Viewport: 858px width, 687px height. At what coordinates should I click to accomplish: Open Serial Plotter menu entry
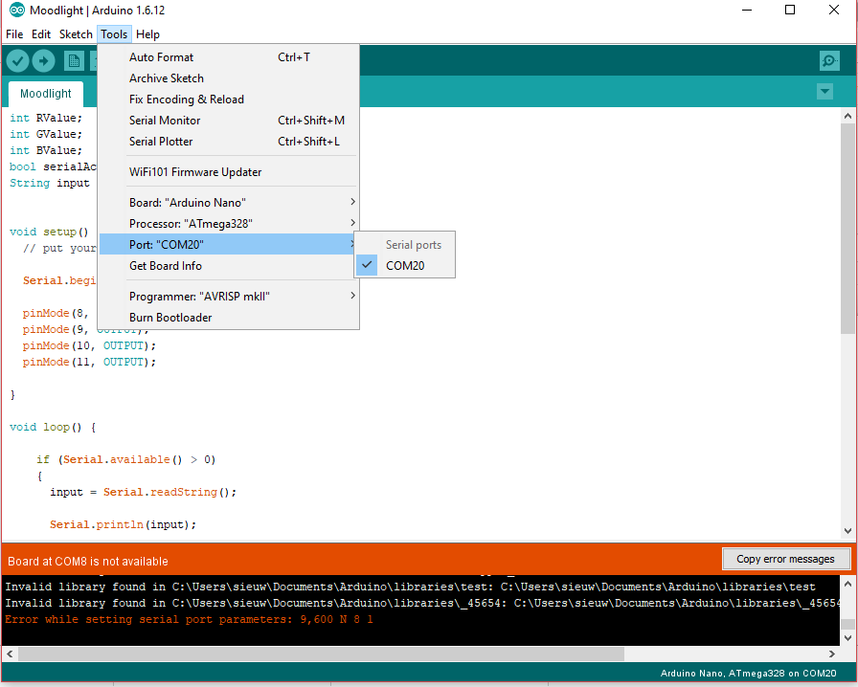(x=229, y=142)
